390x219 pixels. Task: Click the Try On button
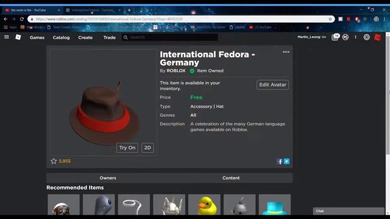pos(127,148)
